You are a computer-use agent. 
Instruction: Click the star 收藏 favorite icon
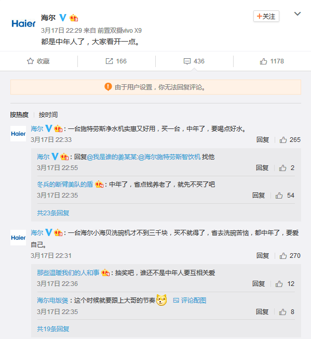tap(31, 61)
